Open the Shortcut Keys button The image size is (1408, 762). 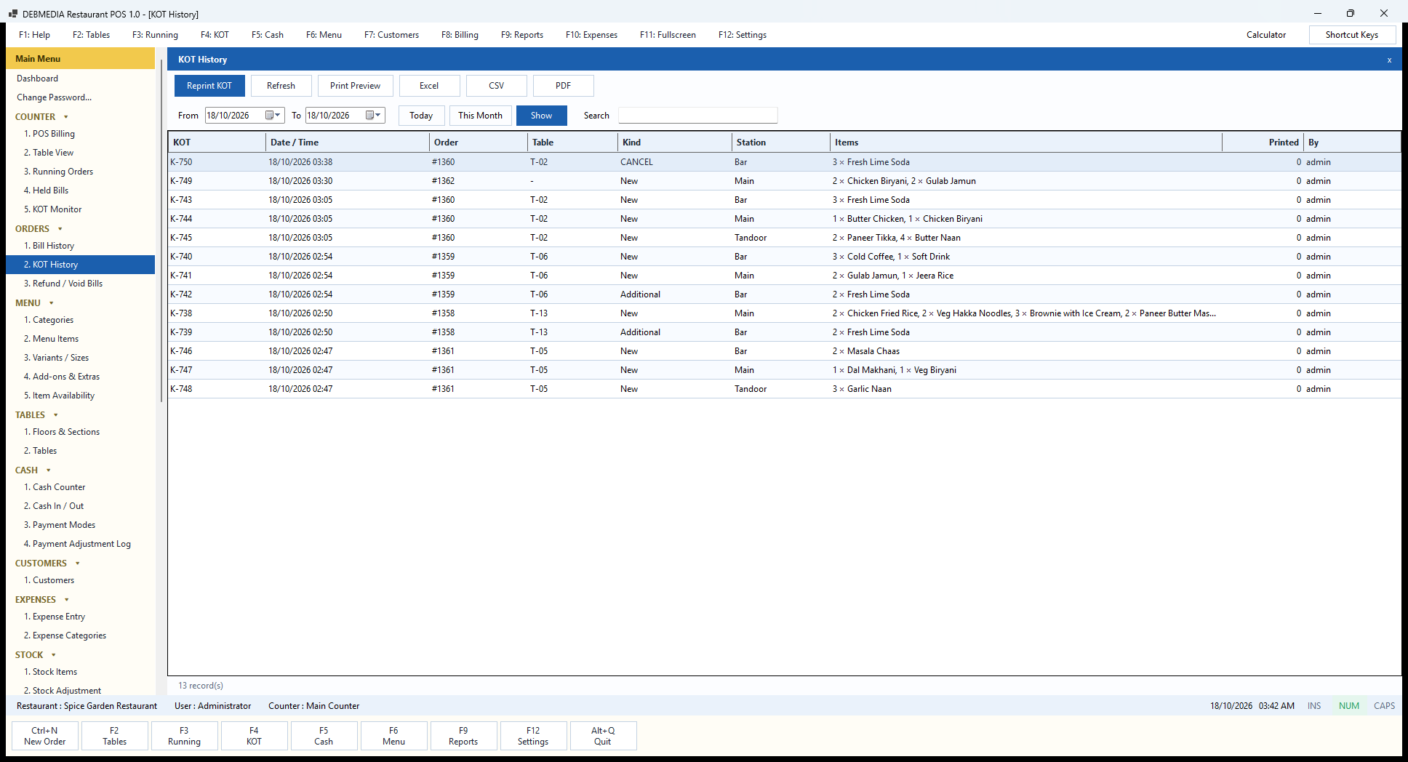[x=1351, y=35]
